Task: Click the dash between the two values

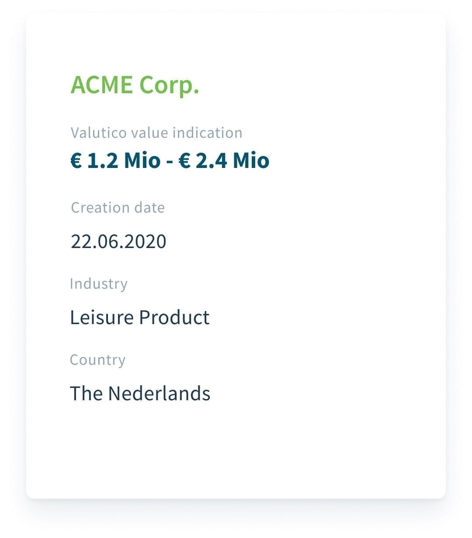Action: coord(170,161)
